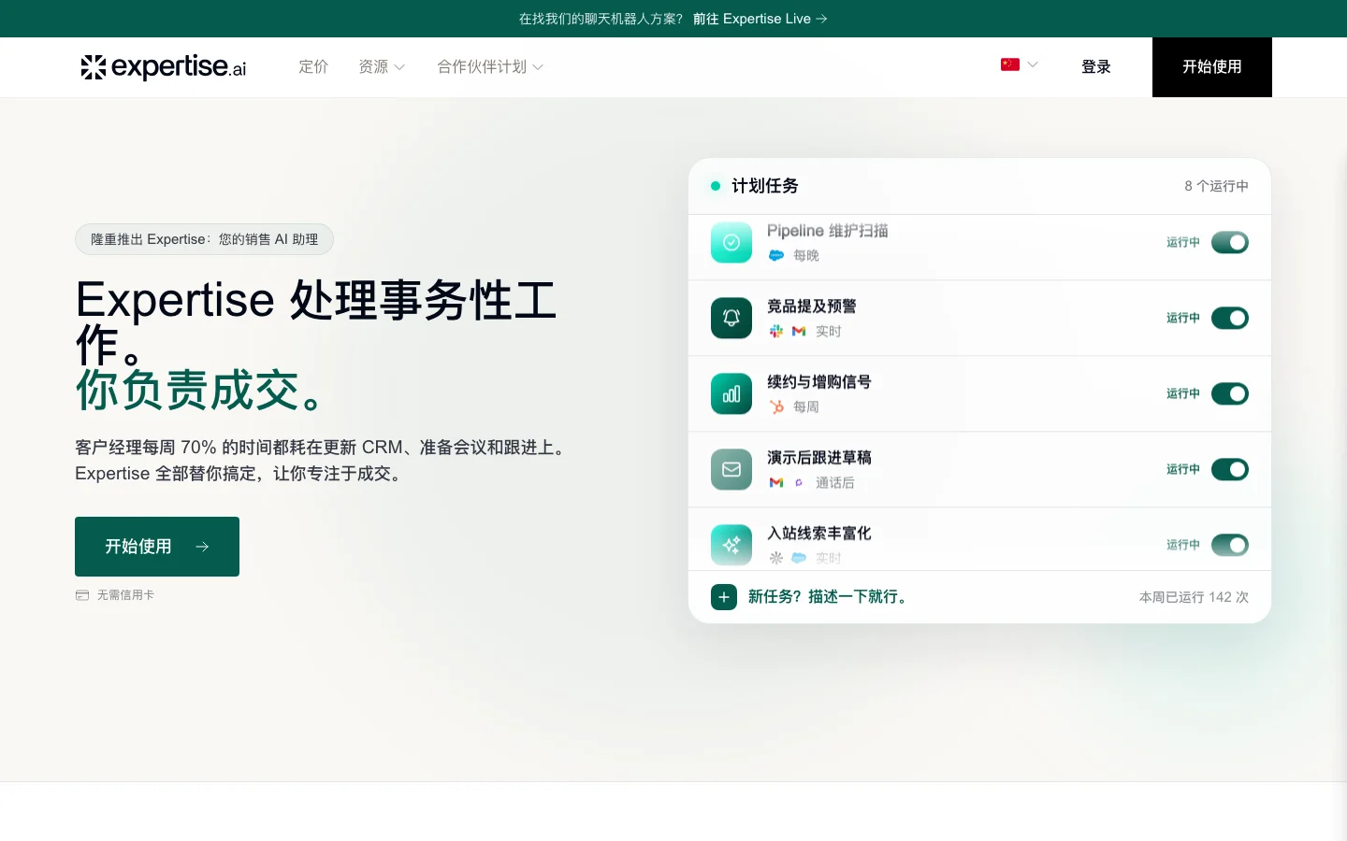Click the credit card icon beside 无需信用卡
This screenshot has width=1347, height=841.
click(x=82, y=595)
